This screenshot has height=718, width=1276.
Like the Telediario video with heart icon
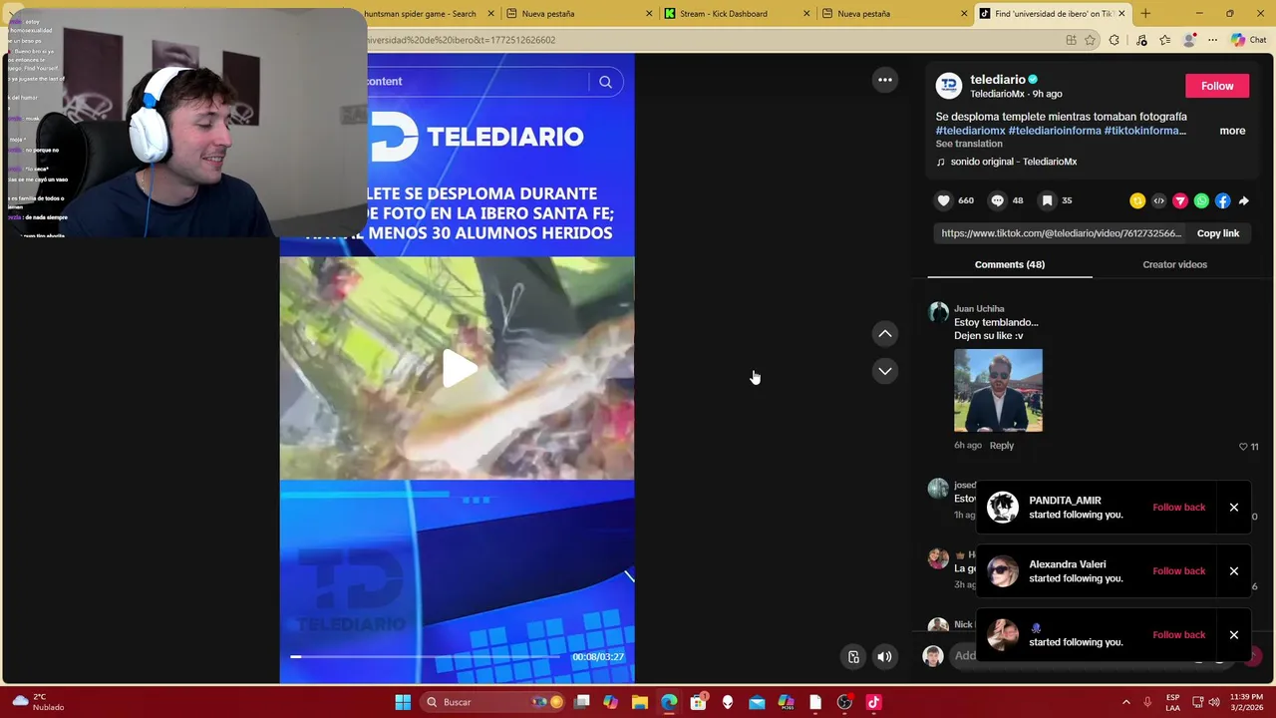coord(943,200)
